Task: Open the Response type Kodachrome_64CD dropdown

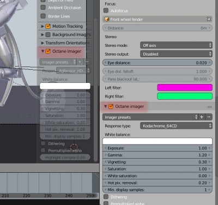Action: [x=176, y=126]
